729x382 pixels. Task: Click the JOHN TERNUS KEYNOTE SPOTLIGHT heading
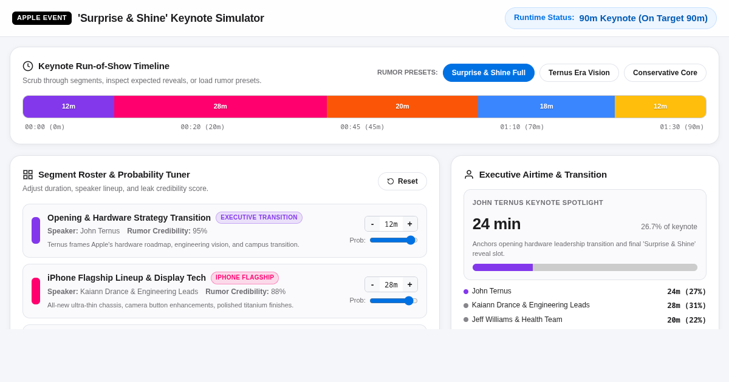tap(538, 203)
